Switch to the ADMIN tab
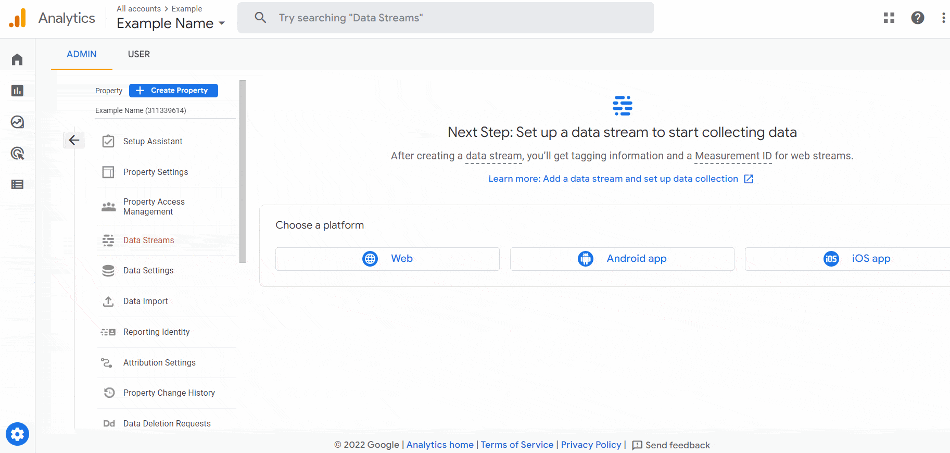This screenshot has height=453, width=950. click(x=82, y=54)
